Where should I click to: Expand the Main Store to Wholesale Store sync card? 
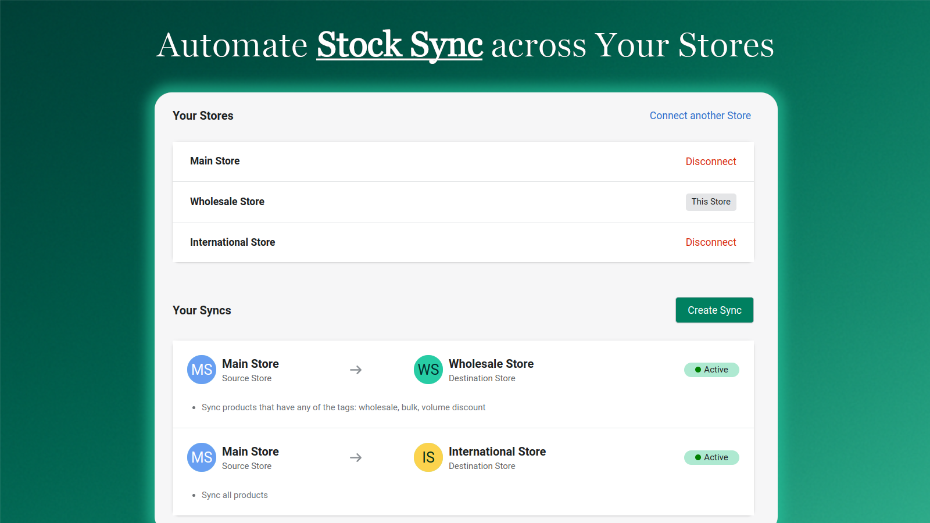463,385
